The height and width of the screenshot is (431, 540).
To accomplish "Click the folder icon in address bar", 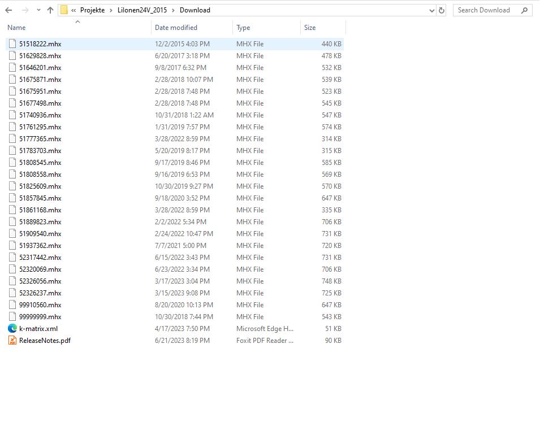I will 64,10.
